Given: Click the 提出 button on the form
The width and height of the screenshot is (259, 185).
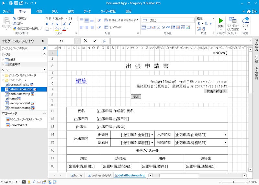Looking at the screenshot, I should 136,97.
